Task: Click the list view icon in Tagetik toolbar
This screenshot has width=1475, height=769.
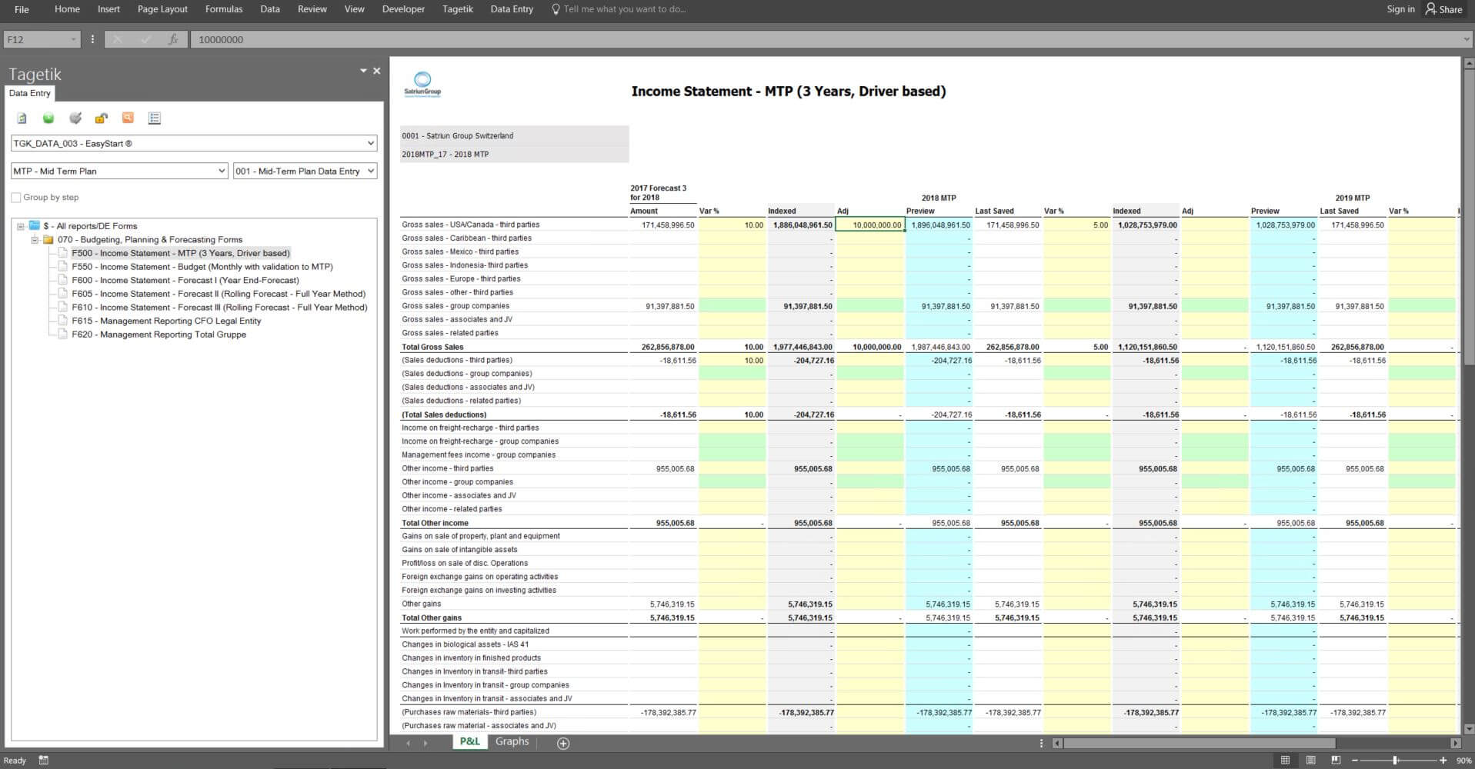Action: pyautogui.click(x=155, y=118)
